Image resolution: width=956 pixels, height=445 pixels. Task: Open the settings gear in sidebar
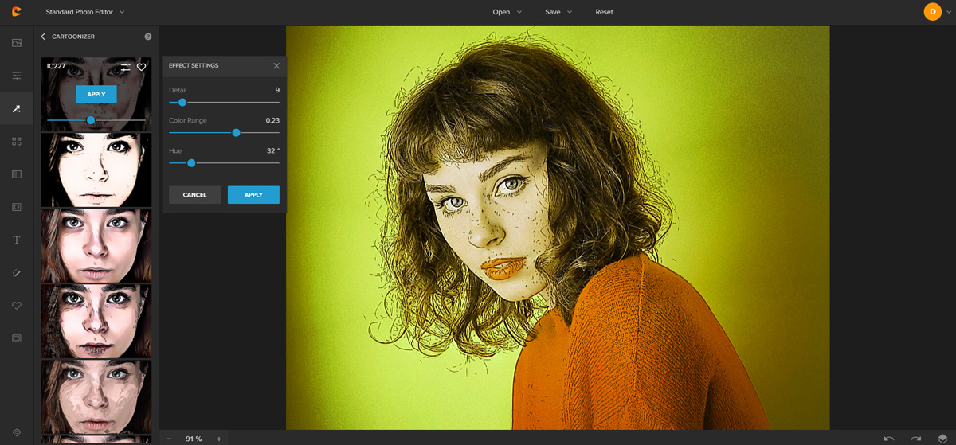16,433
